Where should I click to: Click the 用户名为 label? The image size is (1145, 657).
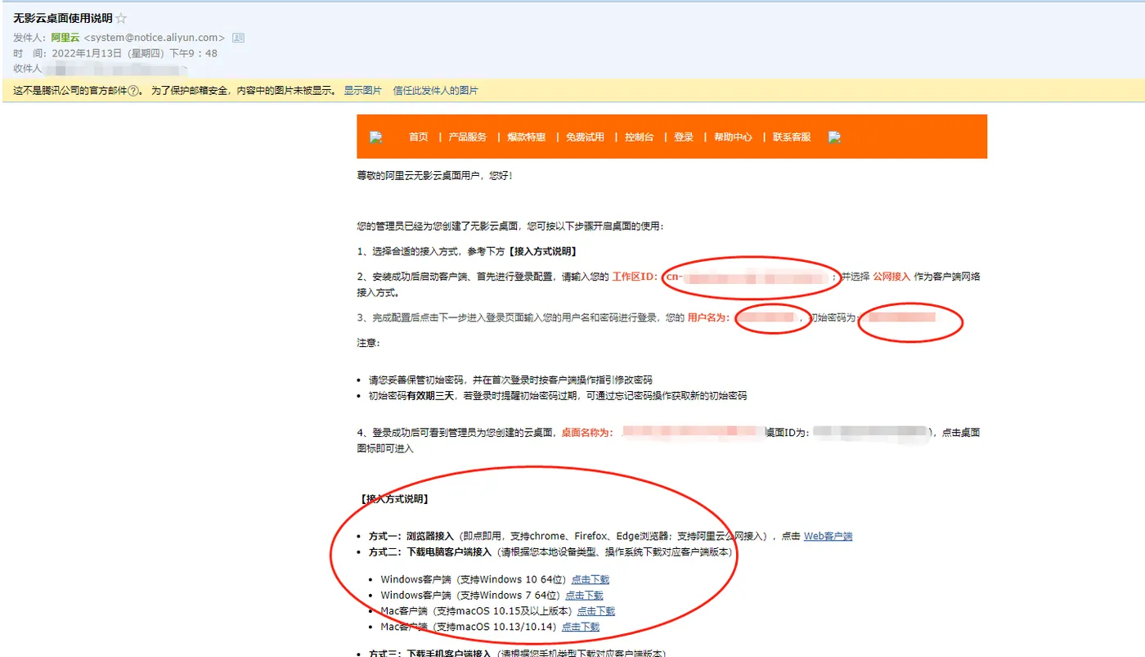(x=708, y=317)
